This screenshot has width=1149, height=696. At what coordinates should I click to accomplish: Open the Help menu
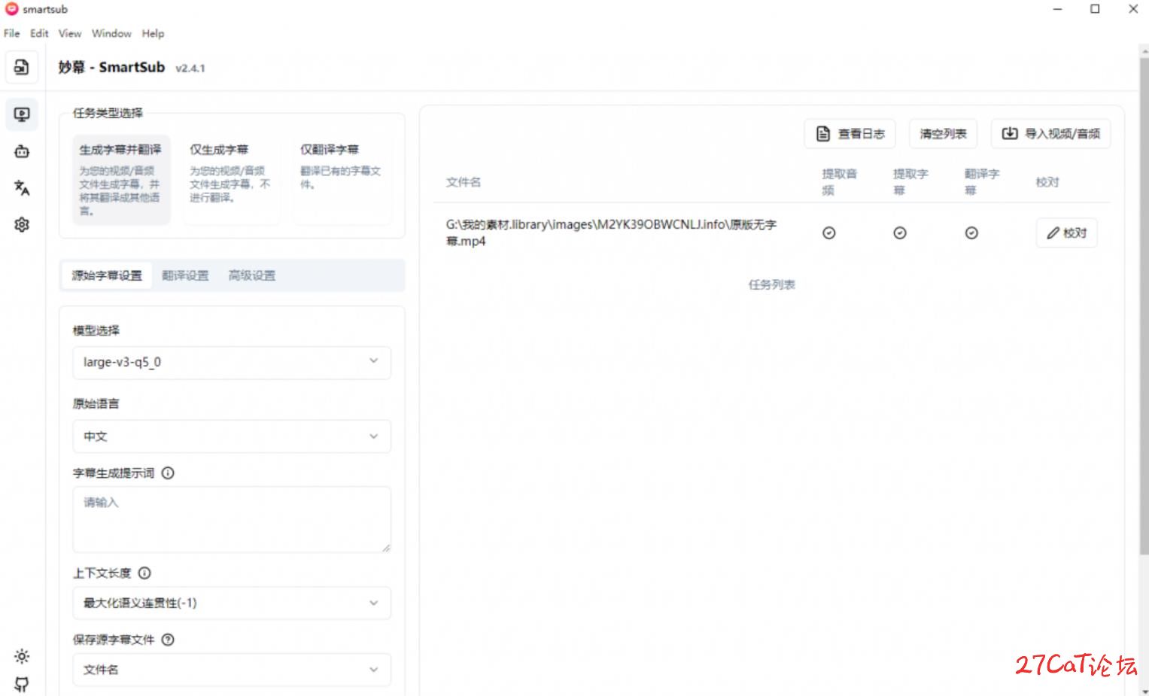153,33
